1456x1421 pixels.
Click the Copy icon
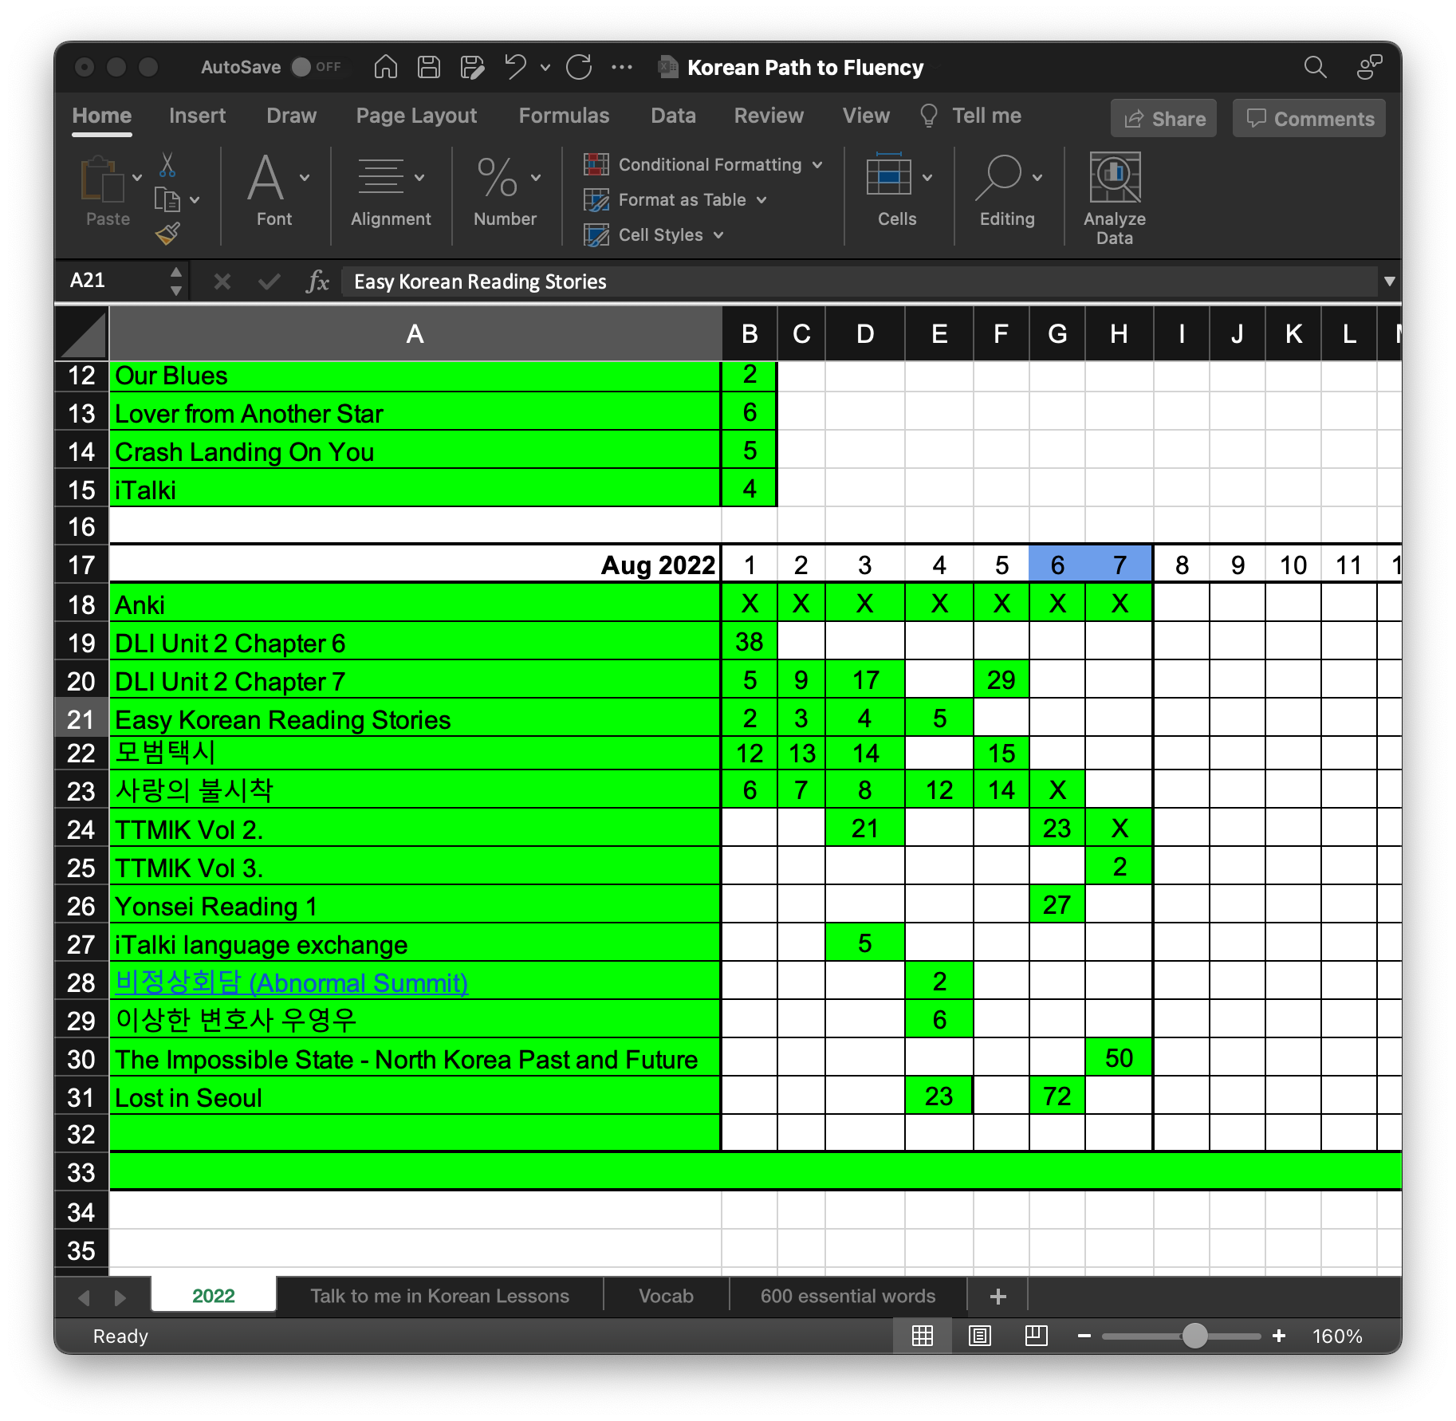(x=167, y=199)
